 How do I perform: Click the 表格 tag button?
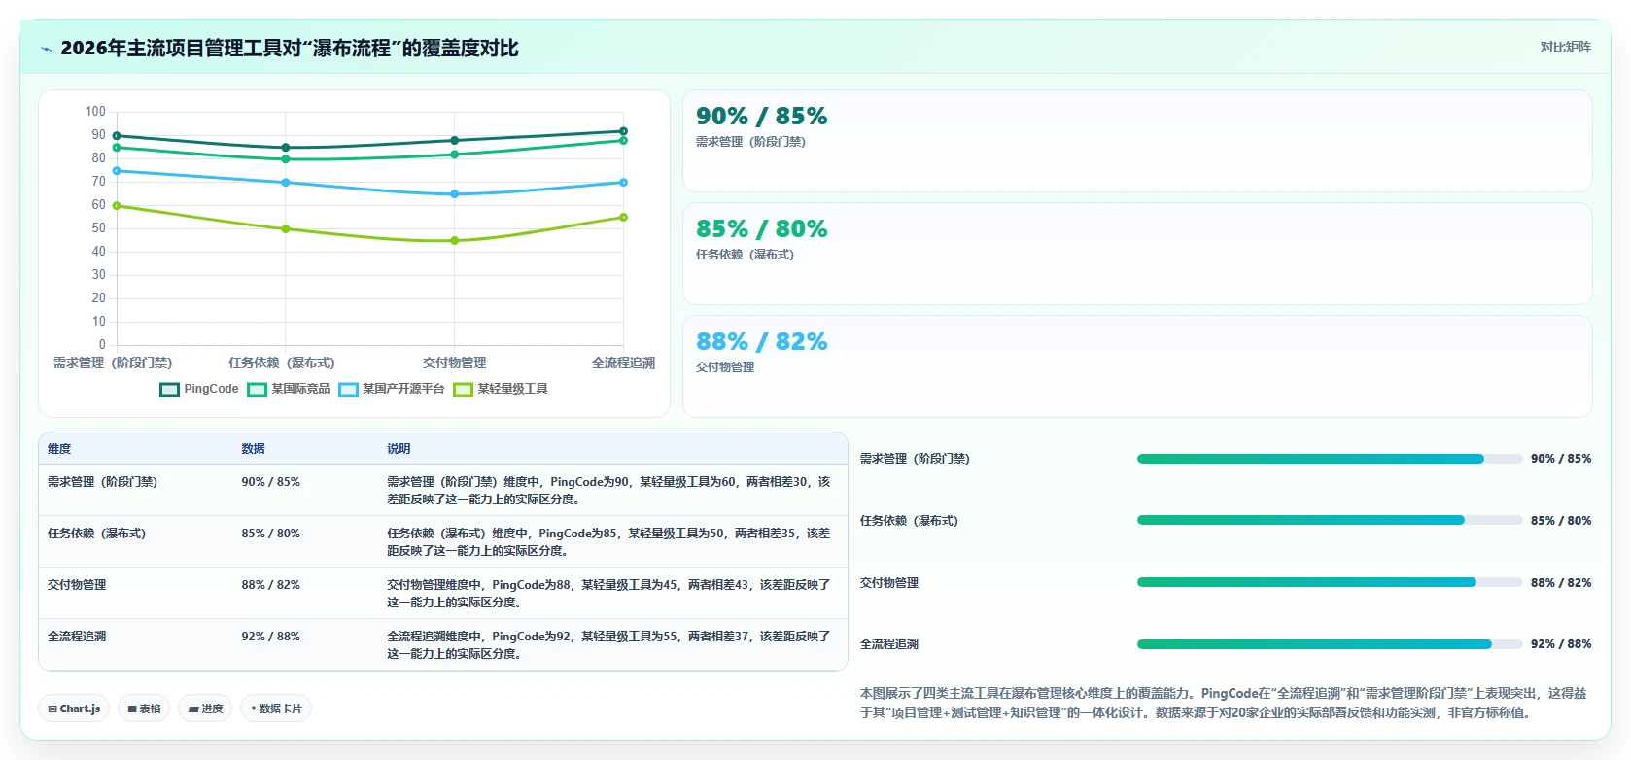coord(144,708)
